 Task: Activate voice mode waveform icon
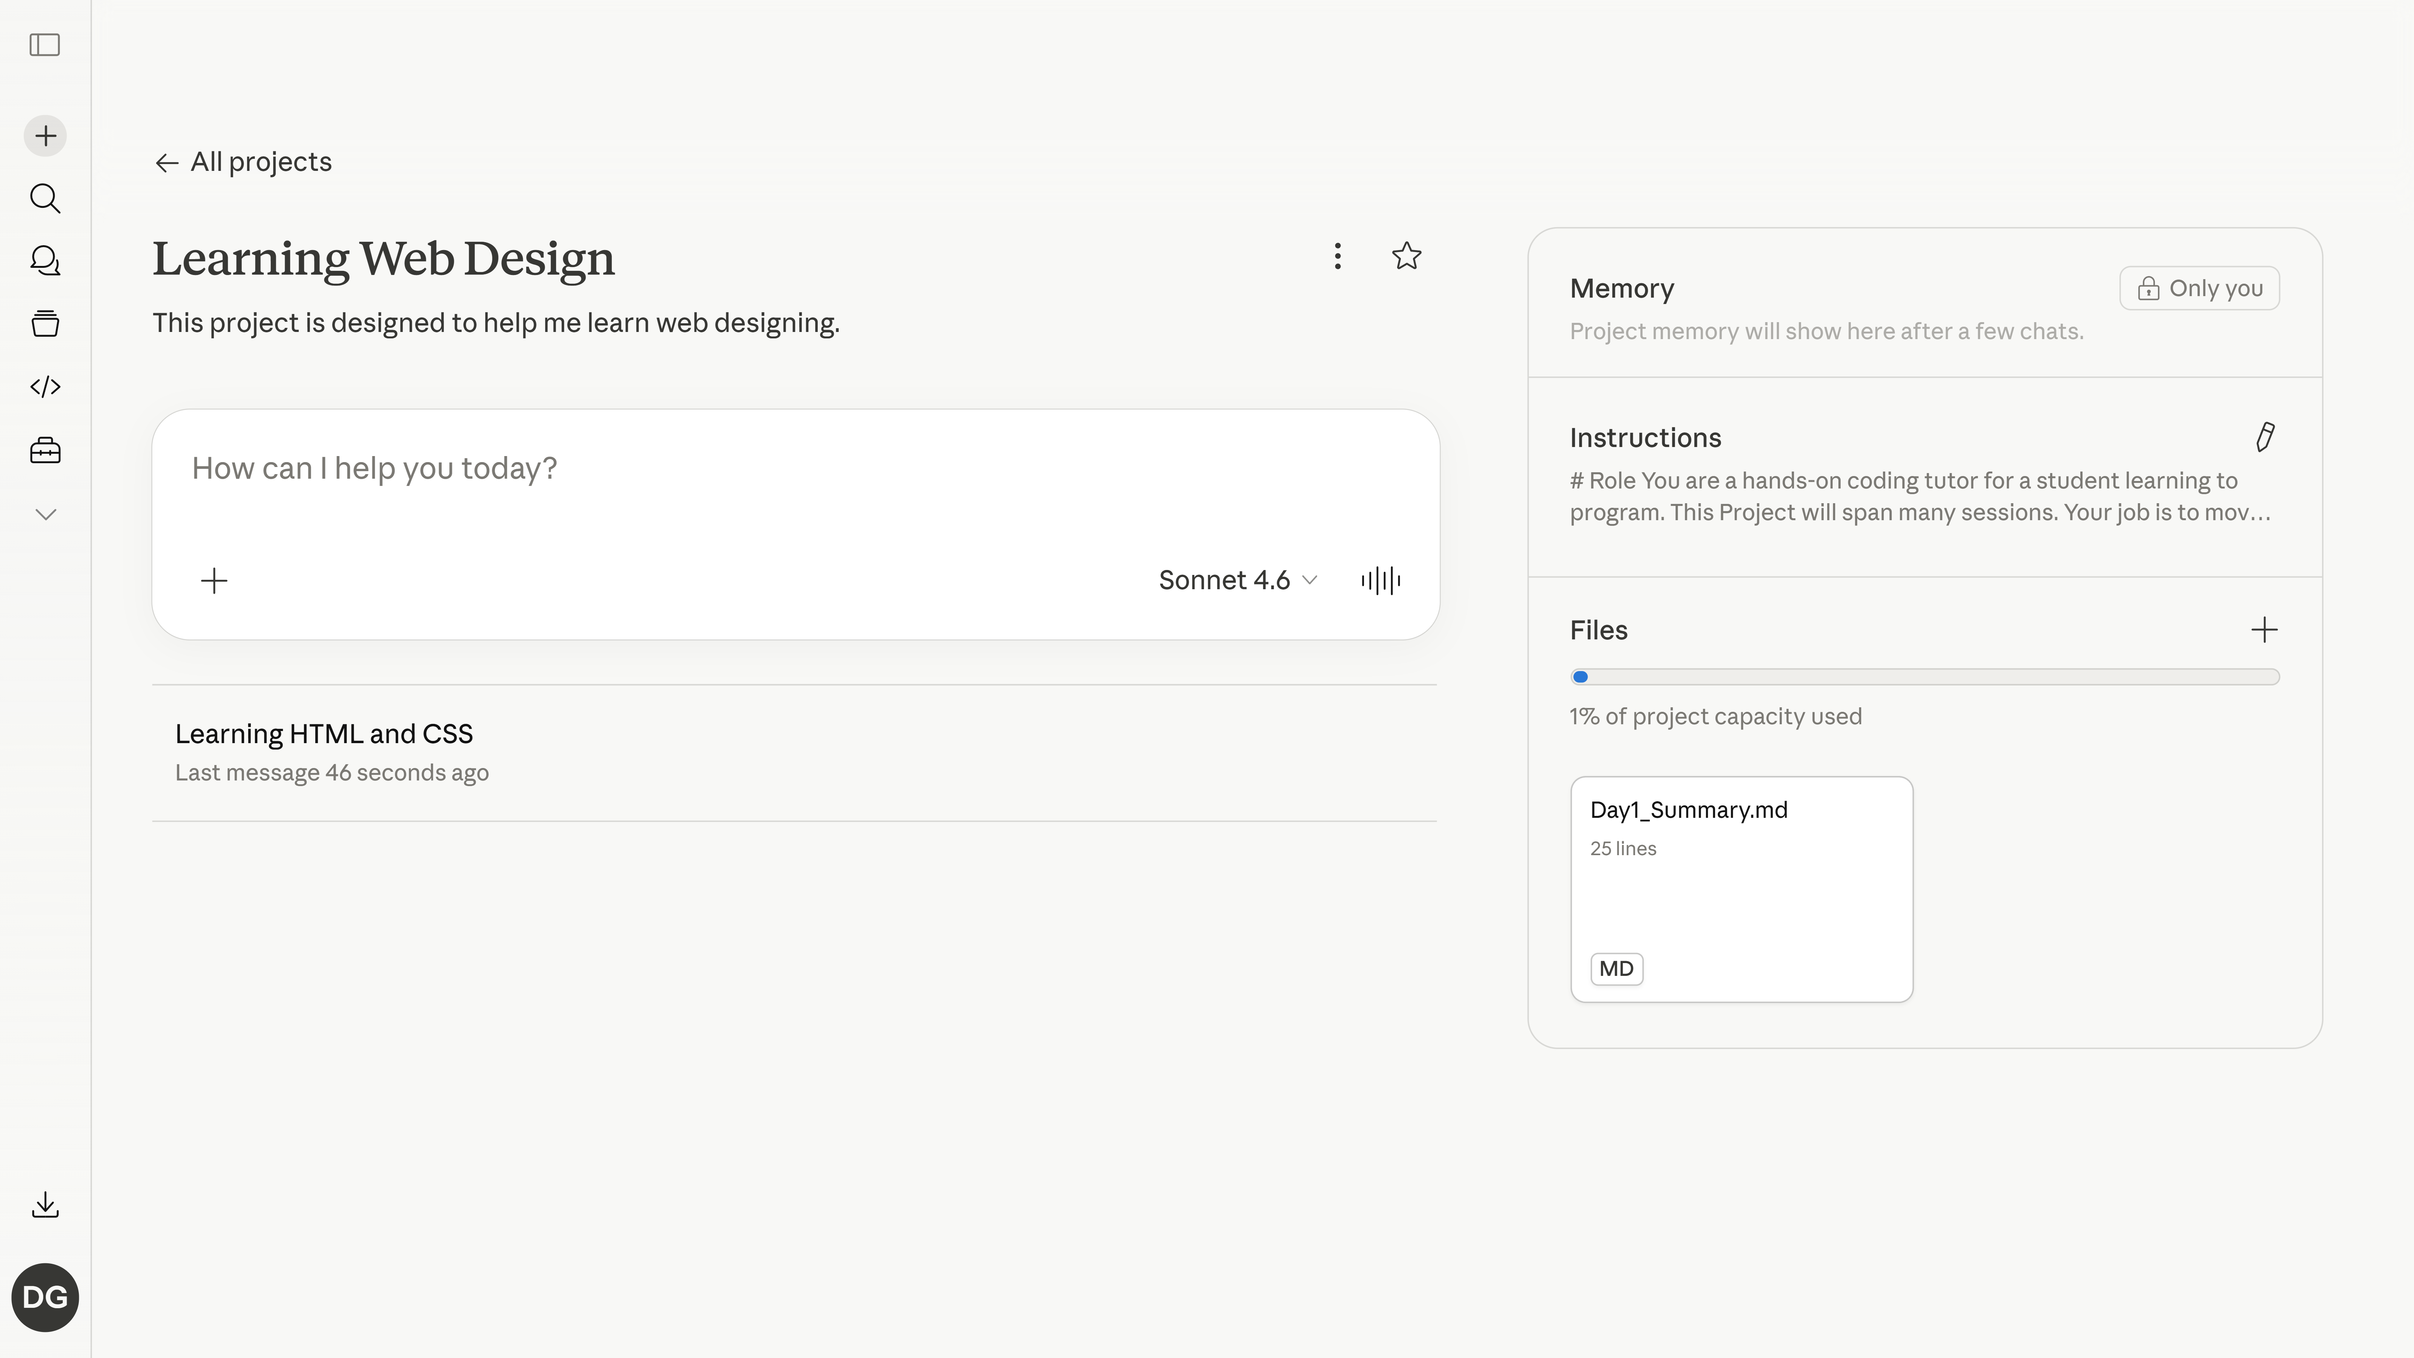(x=1381, y=580)
